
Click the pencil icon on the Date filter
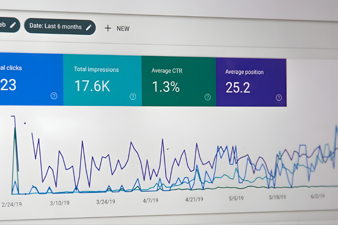coord(88,27)
